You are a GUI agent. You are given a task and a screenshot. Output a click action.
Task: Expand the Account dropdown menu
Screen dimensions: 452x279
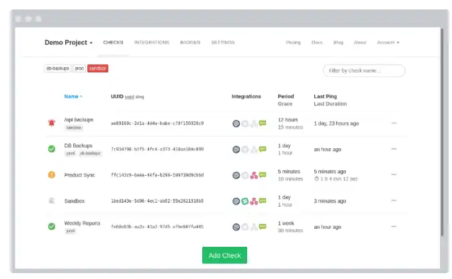pos(388,43)
